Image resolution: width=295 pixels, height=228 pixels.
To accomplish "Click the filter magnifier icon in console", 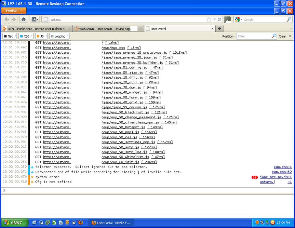I will (274, 36).
